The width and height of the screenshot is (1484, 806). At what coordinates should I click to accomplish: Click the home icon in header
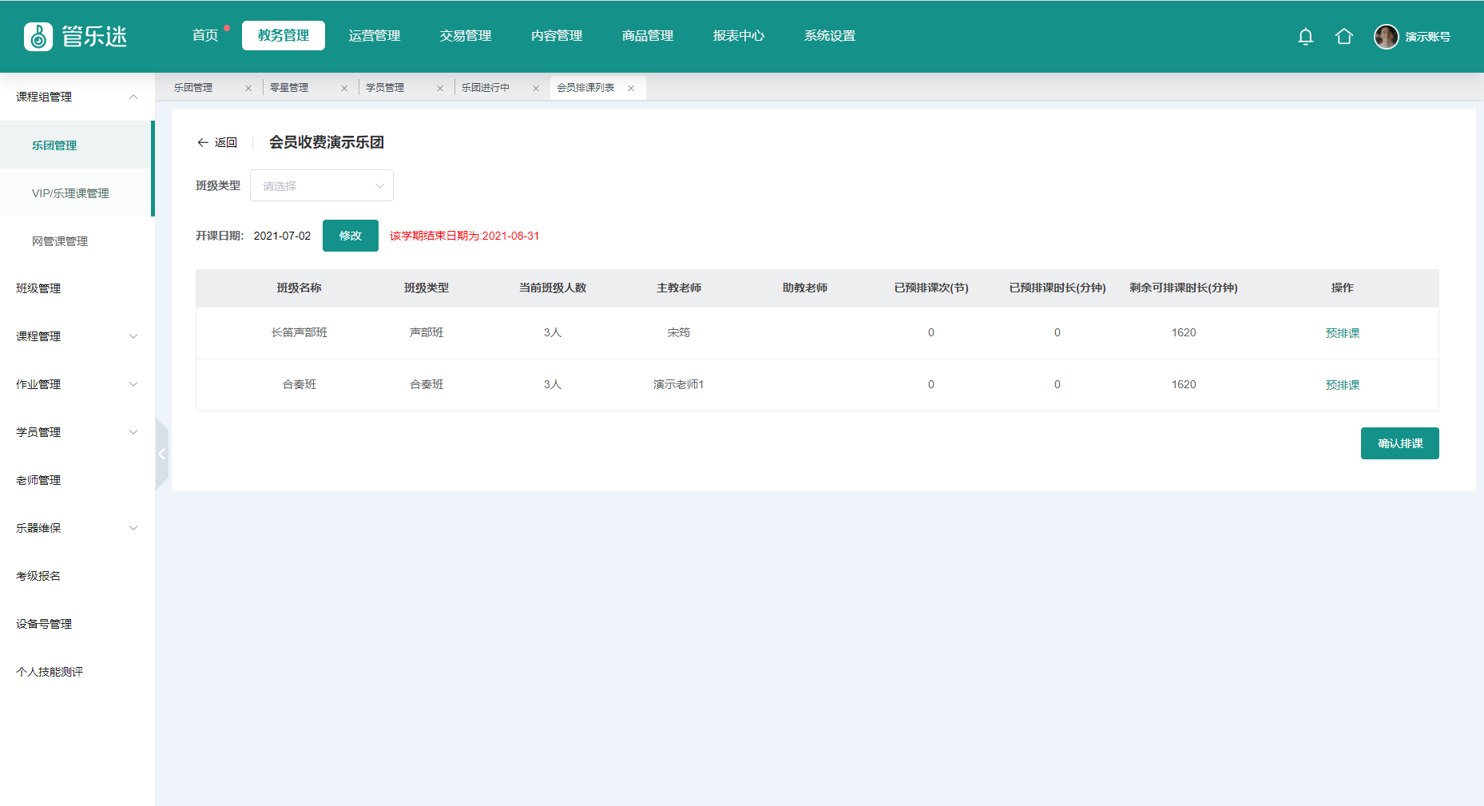1343,37
